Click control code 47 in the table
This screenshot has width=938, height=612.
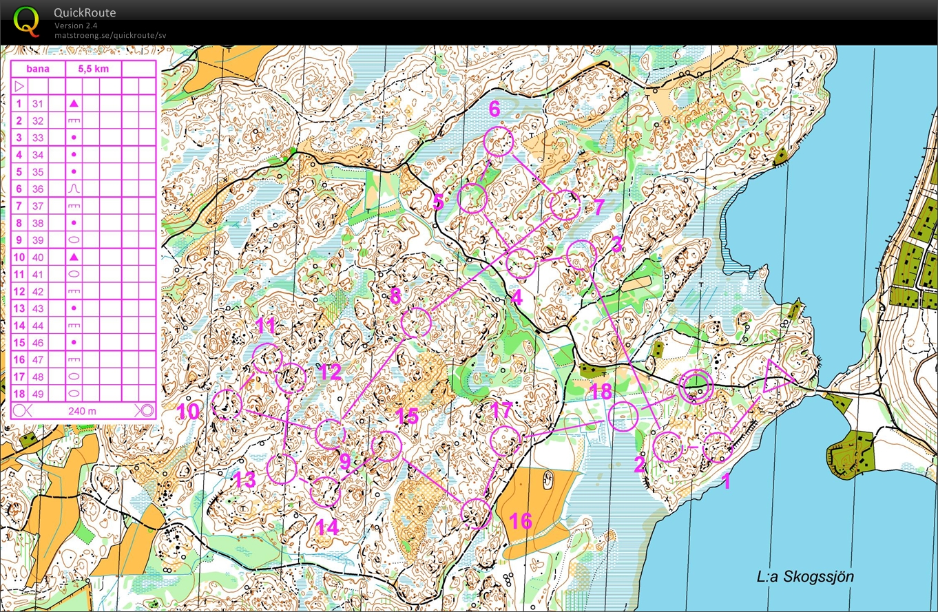click(x=38, y=360)
